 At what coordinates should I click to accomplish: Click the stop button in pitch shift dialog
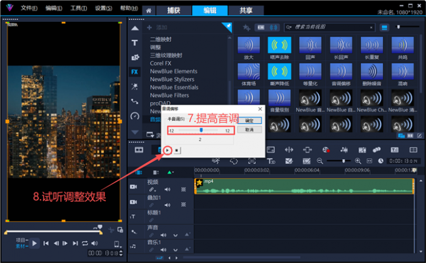[x=177, y=150]
